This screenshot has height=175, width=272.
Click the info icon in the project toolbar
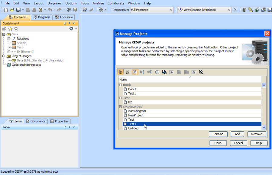coord(157,72)
